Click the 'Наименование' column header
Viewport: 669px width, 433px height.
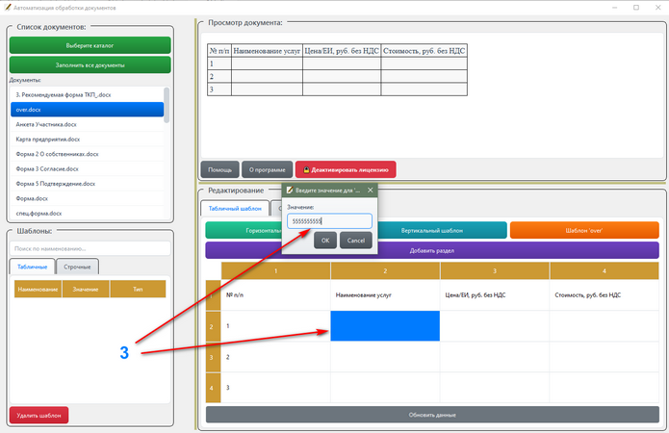pos(38,289)
